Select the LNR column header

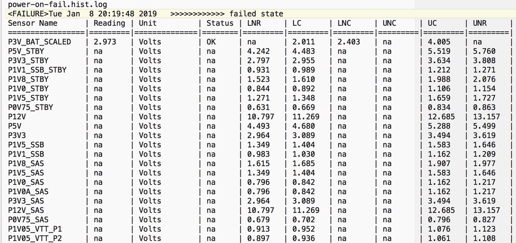[x=254, y=23]
